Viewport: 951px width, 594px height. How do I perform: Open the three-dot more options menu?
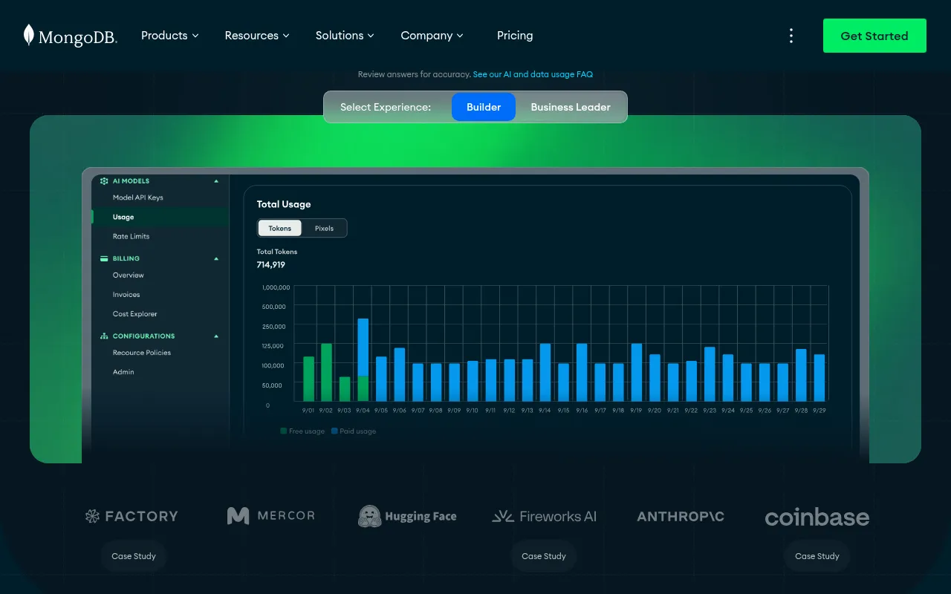coord(791,36)
